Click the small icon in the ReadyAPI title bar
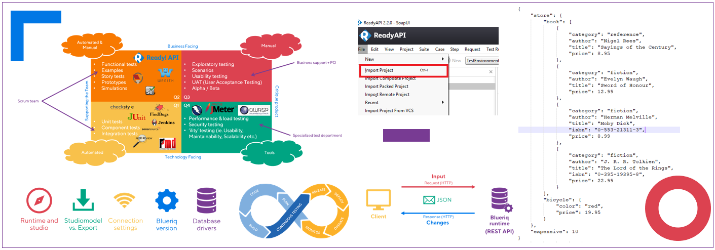This screenshot has height=250, width=715. pyautogui.click(x=359, y=22)
